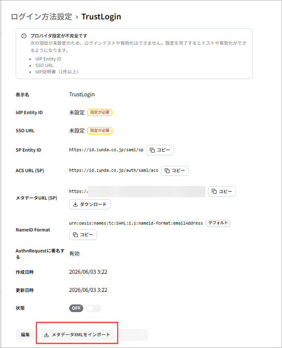Copy the SP Entity ID value

(160, 150)
